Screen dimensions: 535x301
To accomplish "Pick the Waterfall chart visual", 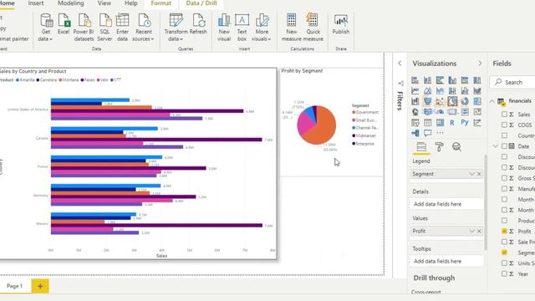I will (415, 101).
